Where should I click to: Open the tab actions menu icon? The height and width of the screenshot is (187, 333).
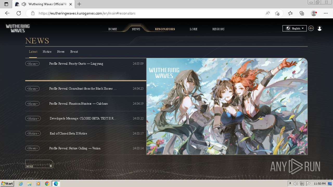[x=6, y=4]
